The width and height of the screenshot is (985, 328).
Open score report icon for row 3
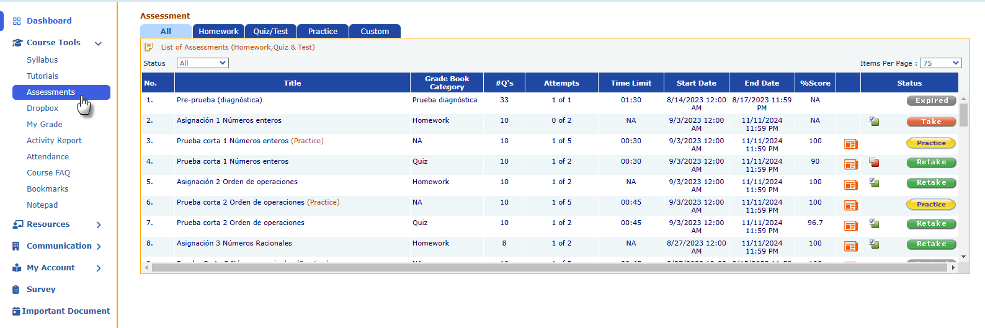pos(850,144)
